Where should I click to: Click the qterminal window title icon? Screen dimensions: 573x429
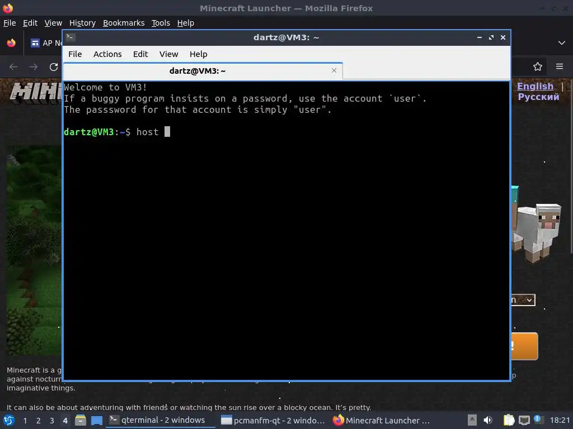point(71,37)
